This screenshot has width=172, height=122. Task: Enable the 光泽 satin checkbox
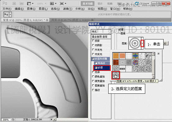coord(93,72)
